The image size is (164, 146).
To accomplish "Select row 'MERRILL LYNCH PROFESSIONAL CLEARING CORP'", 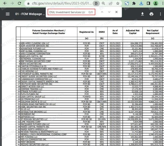I will [89, 134].
